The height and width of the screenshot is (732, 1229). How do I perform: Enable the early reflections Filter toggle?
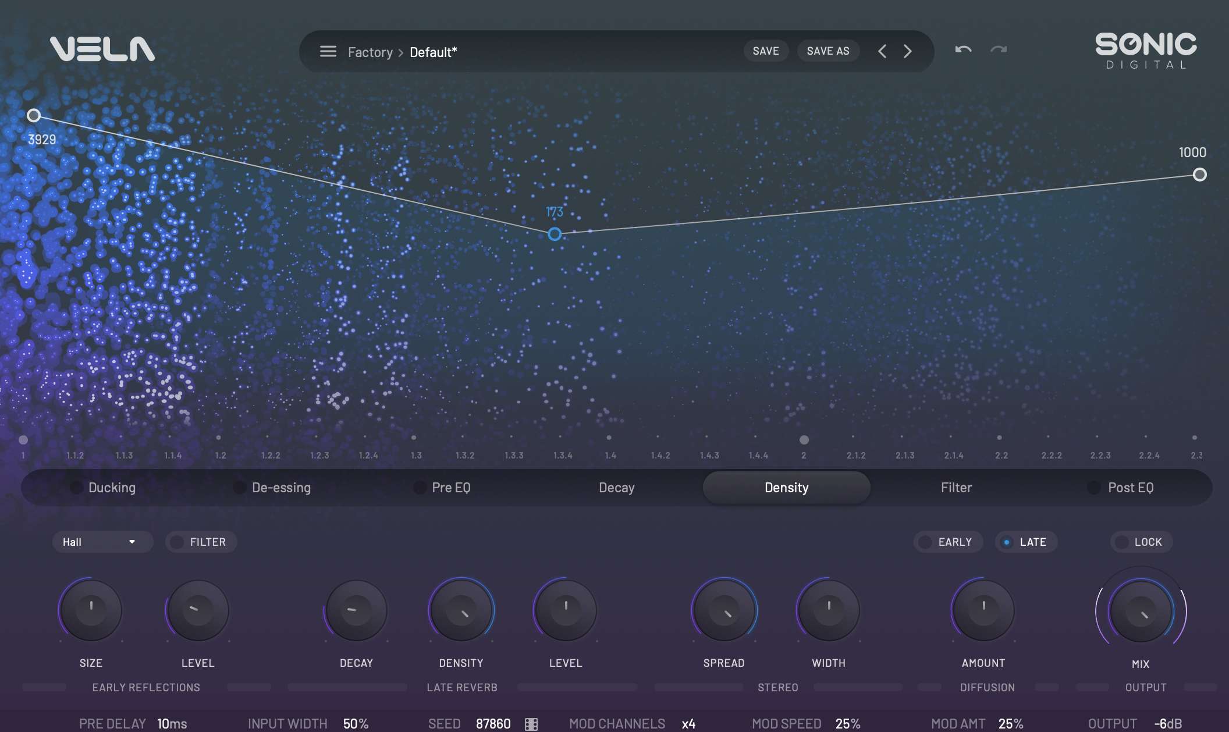click(x=201, y=542)
